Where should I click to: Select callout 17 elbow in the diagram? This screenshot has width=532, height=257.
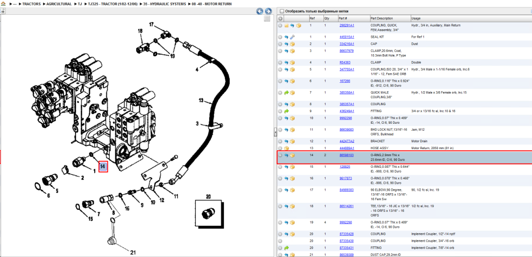(x=152, y=24)
